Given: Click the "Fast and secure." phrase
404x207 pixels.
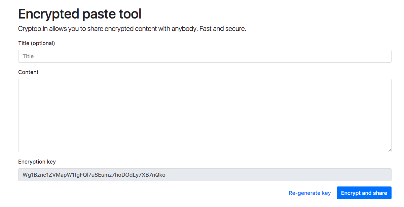Looking at the screenshot, I should 223,29.
